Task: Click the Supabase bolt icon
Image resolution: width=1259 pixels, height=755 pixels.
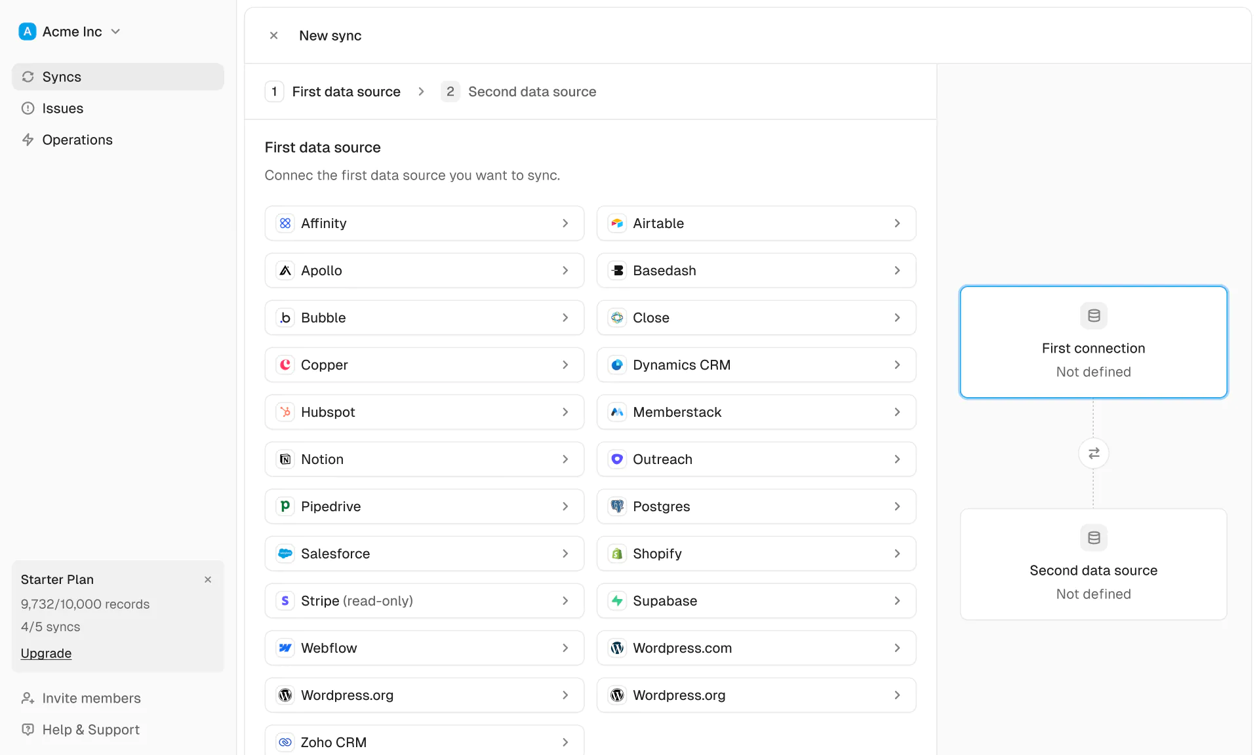Action: [x=617, y=601]
